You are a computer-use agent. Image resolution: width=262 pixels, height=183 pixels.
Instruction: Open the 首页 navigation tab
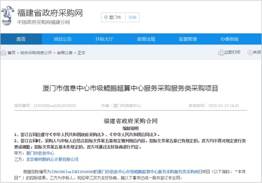pos(21,39)
